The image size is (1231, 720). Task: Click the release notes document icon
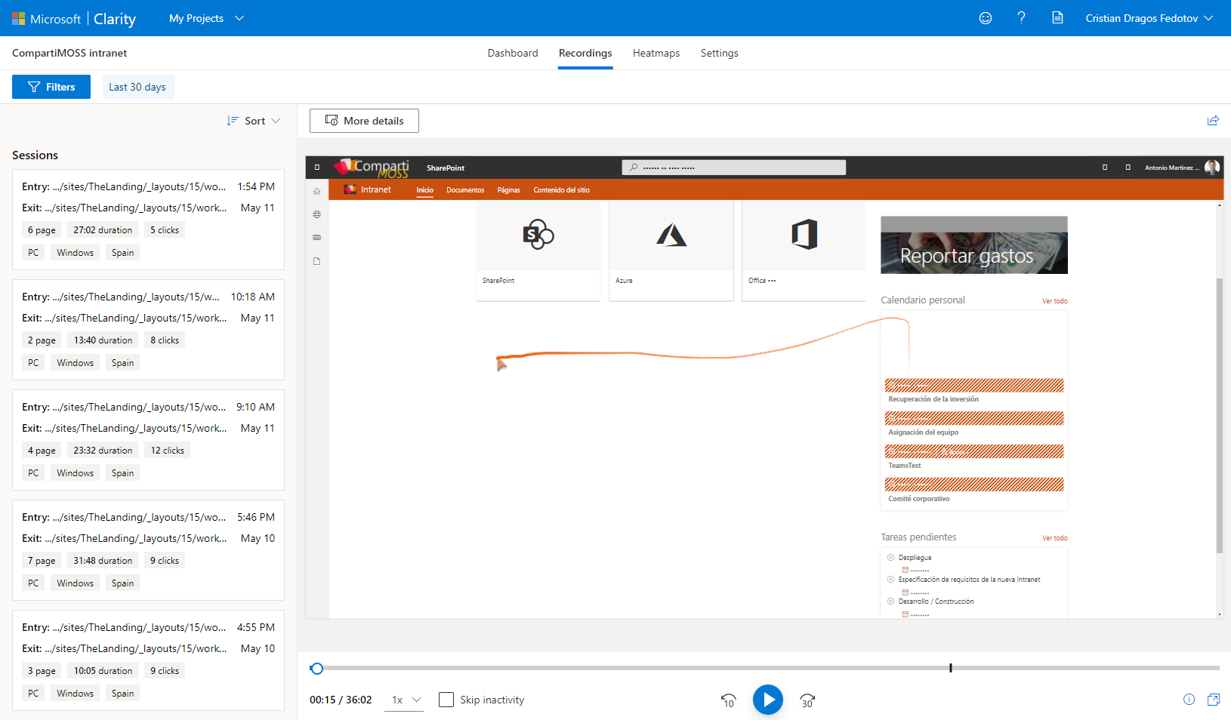click(1057, 17)
